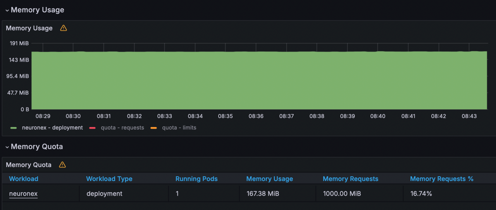
Task: Click the warning icon on Memory Usage panel
Action: (x=64, y=28)
